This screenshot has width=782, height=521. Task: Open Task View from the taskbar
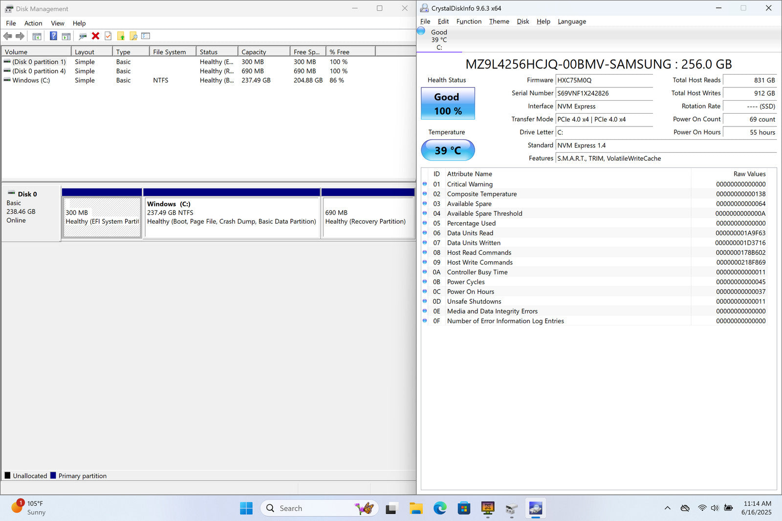[x=391, y=508]
